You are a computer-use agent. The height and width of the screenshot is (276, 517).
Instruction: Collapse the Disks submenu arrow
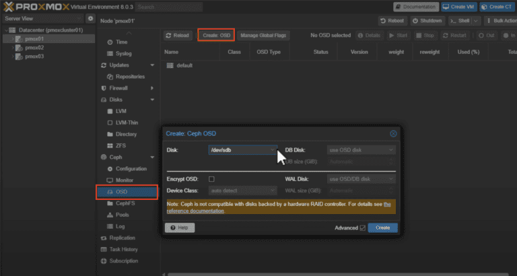click(152, 100)
